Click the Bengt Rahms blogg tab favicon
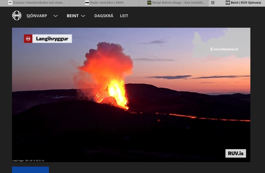 pyautogui.click(x=149, y=3)
